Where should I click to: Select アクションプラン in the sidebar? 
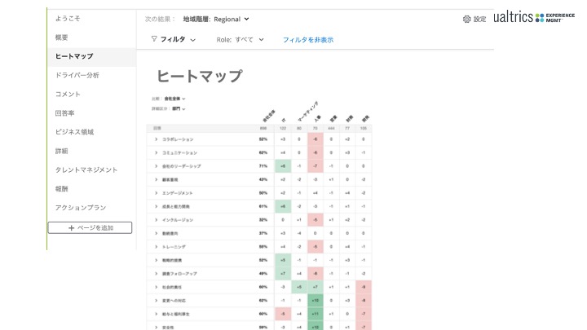tap(81, 208)
